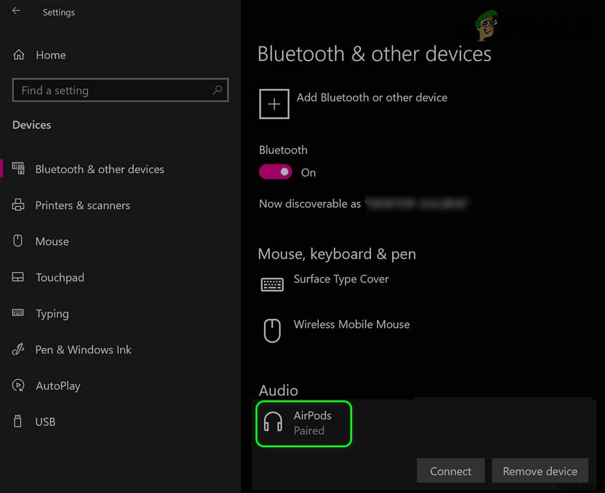Viewport: 605px width, 493px height.
Task: Open the Home page icon
Action: [x=18, y=55]
